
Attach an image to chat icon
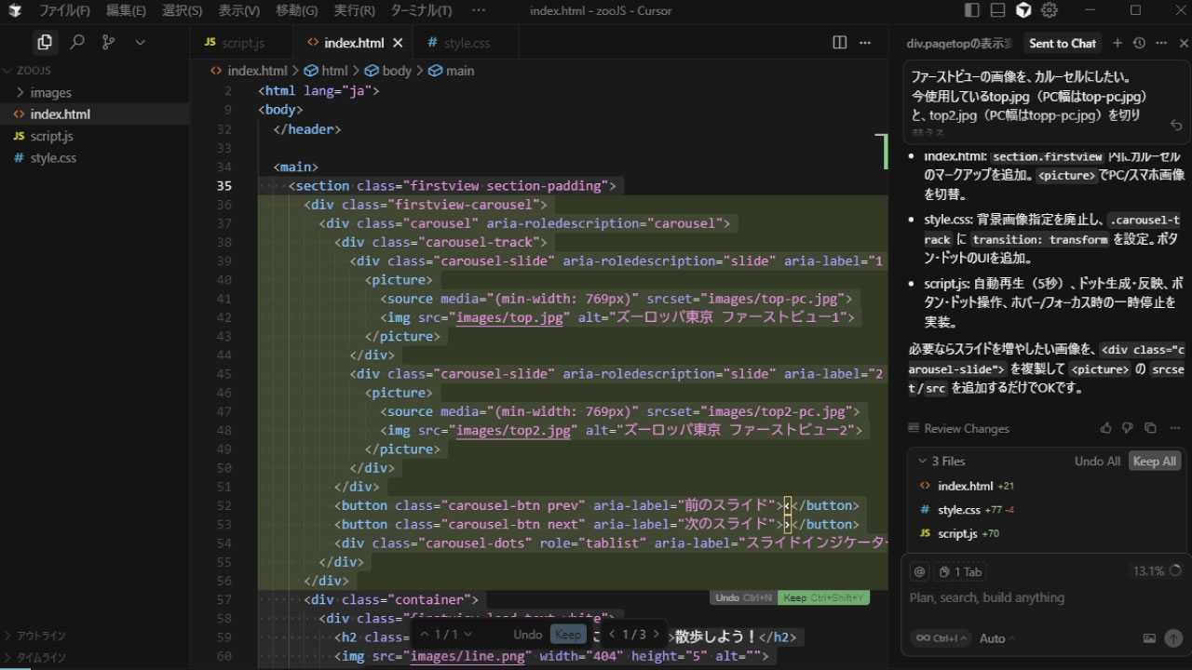1149,638
